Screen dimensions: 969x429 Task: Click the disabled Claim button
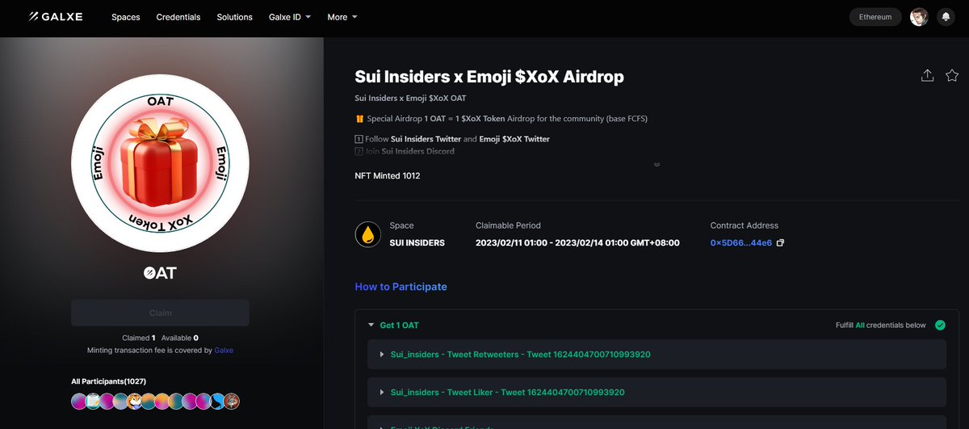[x=160, y=313]
